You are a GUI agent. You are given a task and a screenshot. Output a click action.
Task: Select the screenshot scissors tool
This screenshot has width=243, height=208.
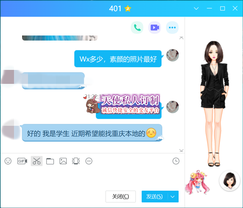pyautogui.click(x=37, y=161)
